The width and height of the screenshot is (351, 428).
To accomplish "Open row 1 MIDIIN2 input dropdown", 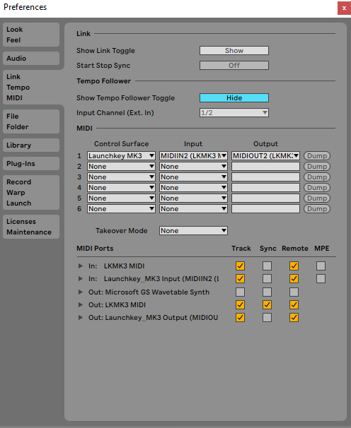I will pos(193,156).
